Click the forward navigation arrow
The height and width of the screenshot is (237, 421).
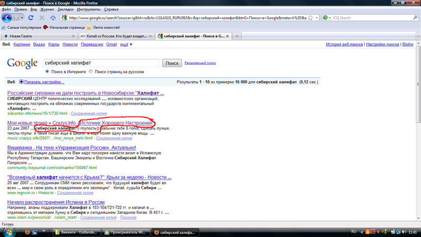(x=16, y=18)
